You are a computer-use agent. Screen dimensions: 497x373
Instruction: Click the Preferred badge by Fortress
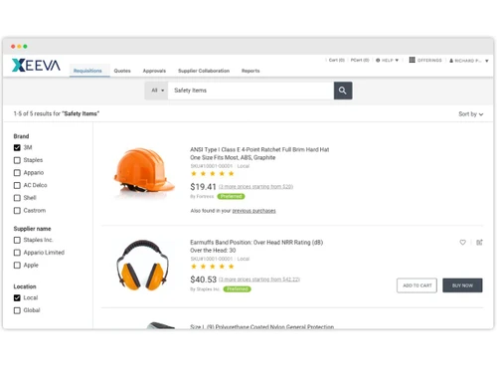point(231,197)
